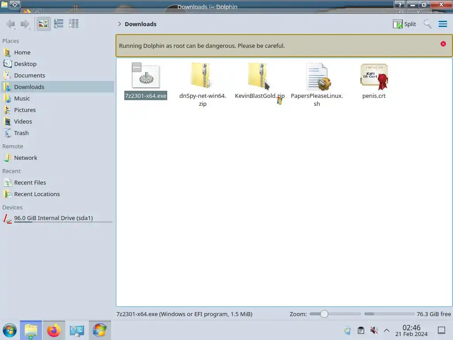Screen dimensions: 453x340
Task: Click the Windows-logo taskbar application icon
Action: pos(100,330)
